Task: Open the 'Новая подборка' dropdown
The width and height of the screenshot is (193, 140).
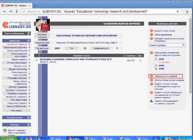Action: [167, 45]
